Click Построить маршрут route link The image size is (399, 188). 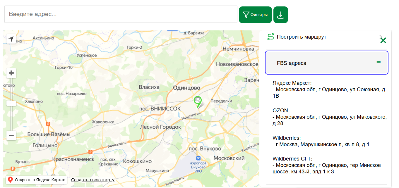pos(302,37)
